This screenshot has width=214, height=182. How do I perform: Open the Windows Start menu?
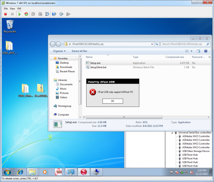[x=7, y=172]
